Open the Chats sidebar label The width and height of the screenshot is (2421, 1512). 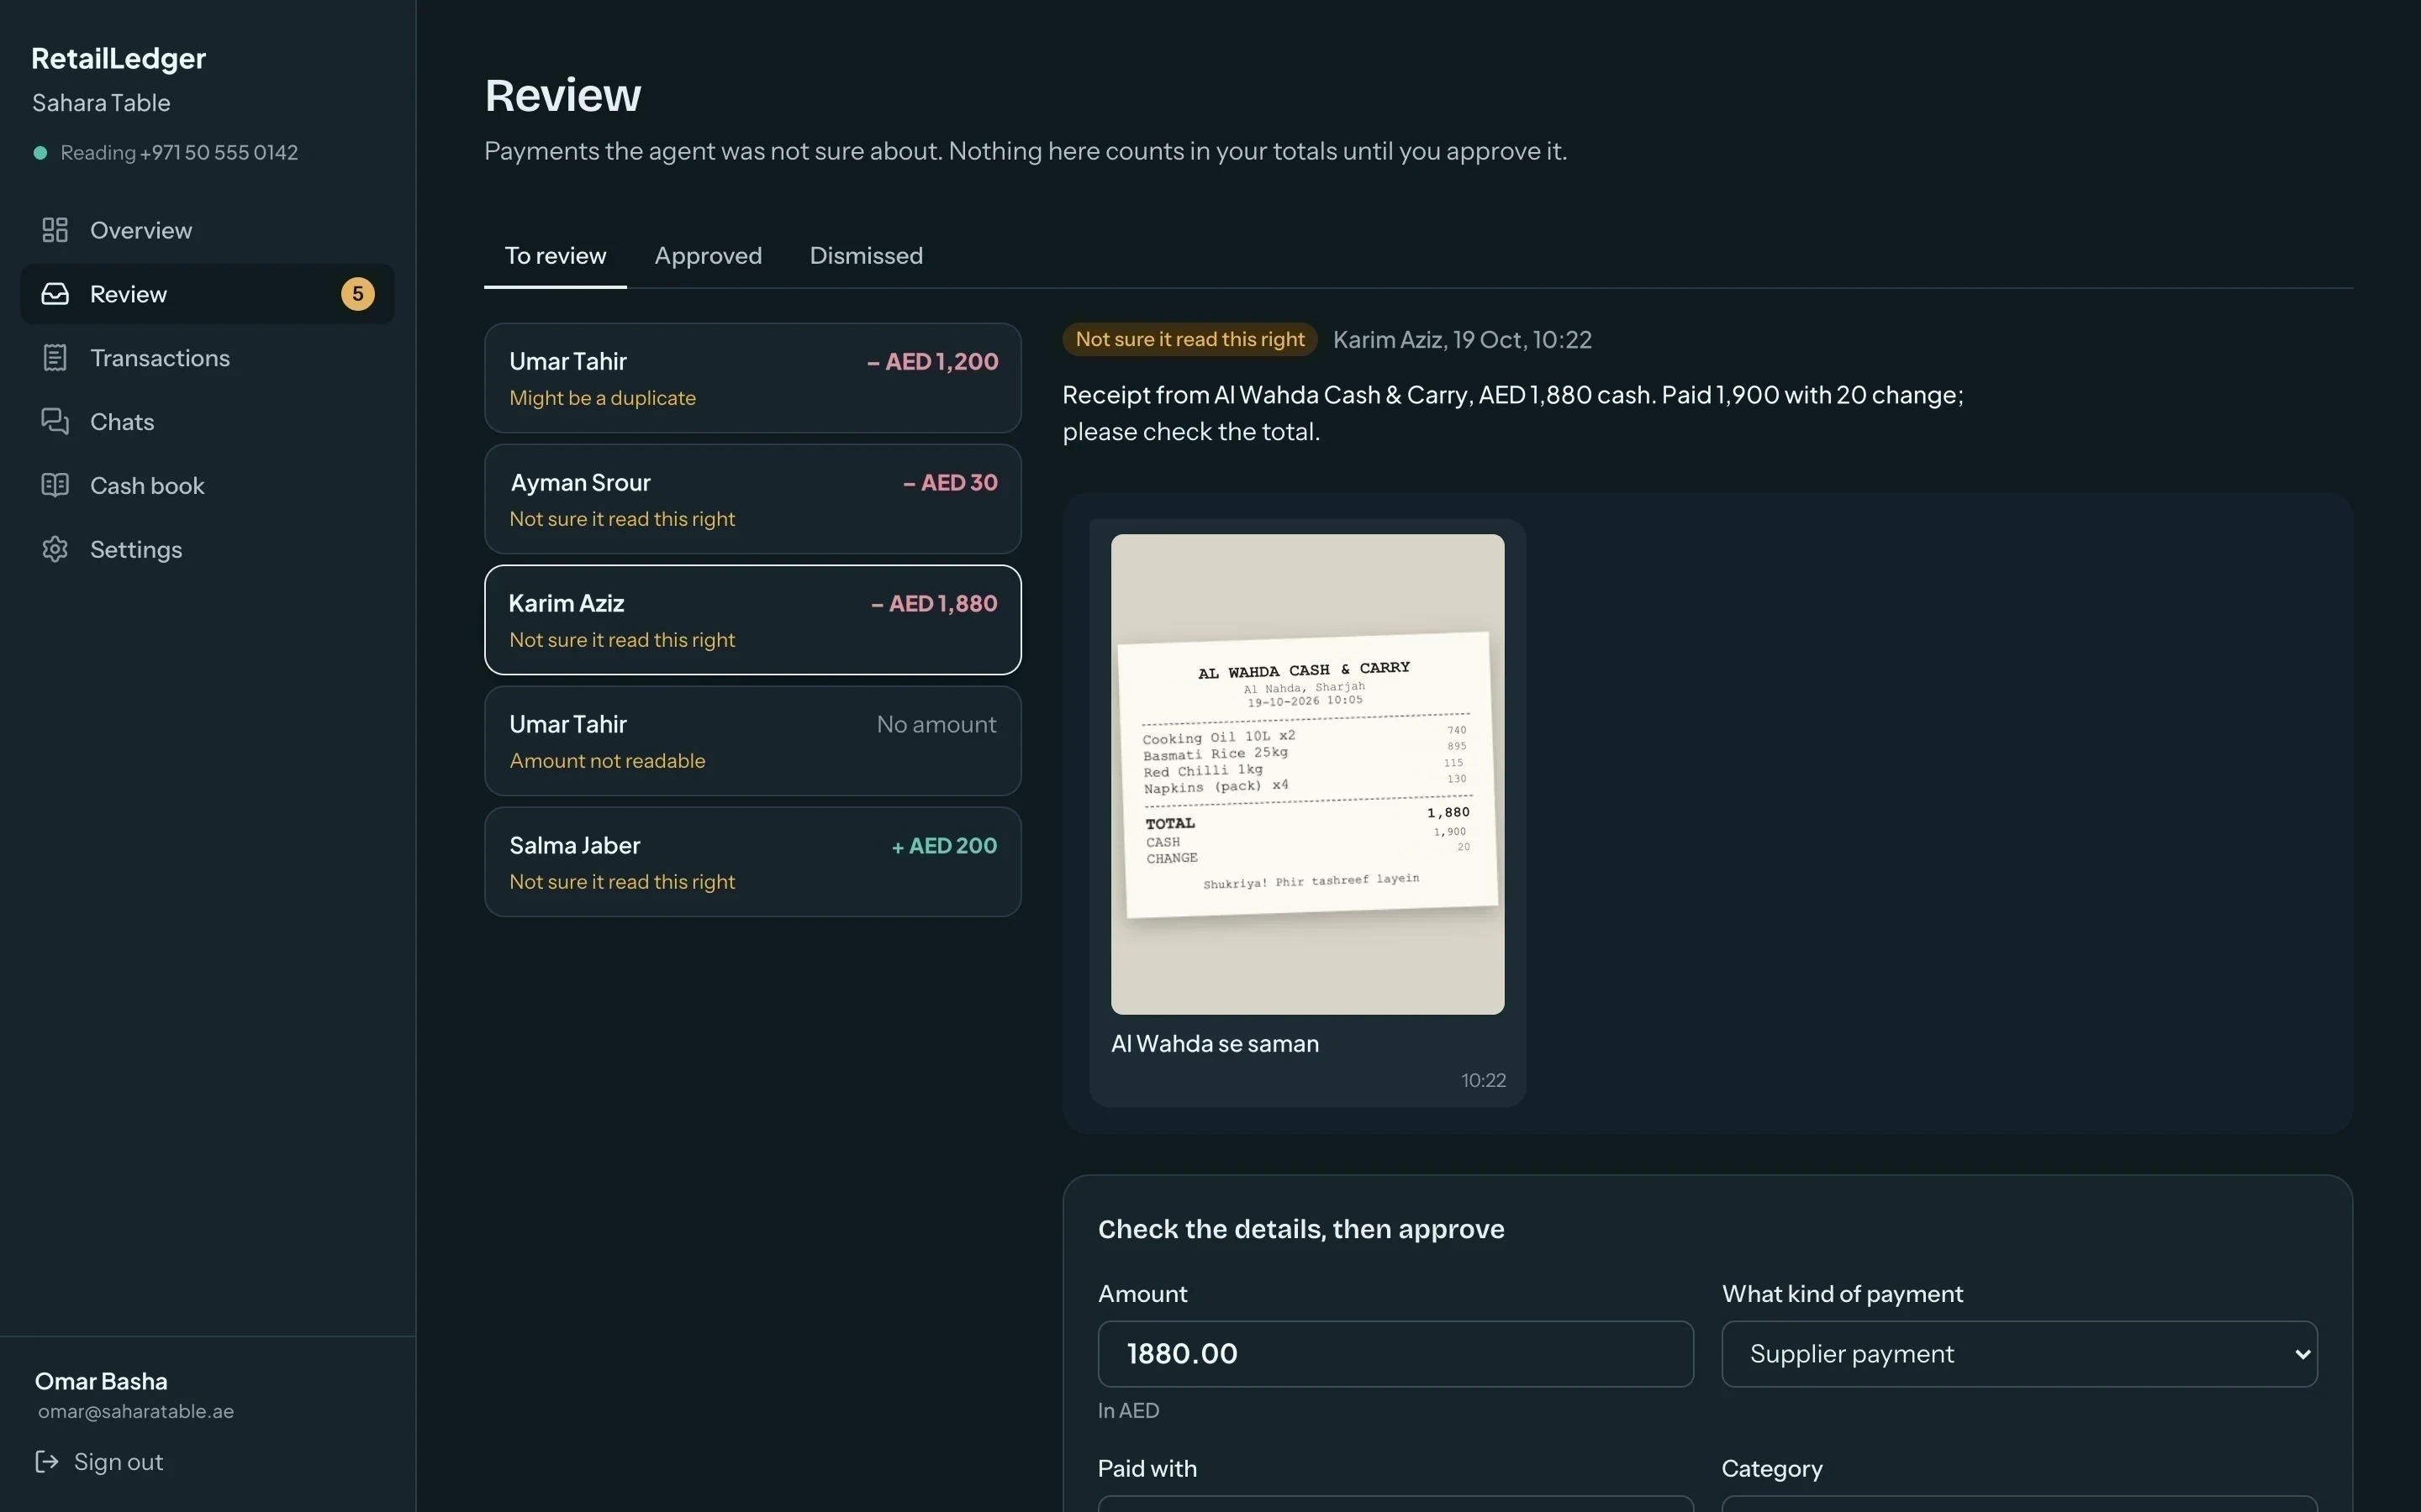[122, 422]
